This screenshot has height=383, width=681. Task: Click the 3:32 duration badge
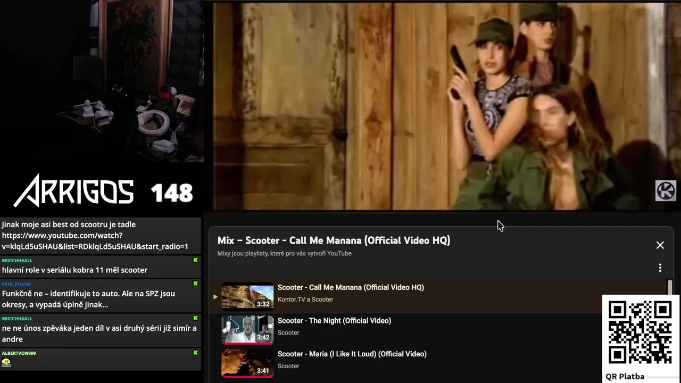point(263,304)
